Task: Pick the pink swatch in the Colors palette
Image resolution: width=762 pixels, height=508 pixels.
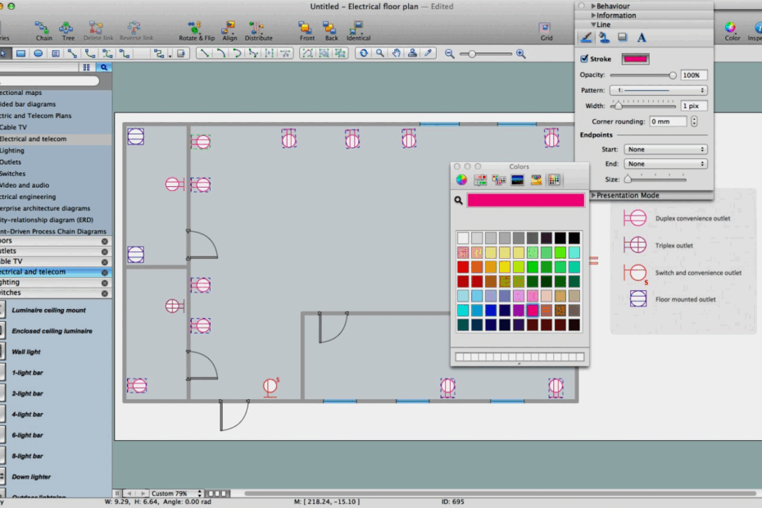Action: [533, 310]
